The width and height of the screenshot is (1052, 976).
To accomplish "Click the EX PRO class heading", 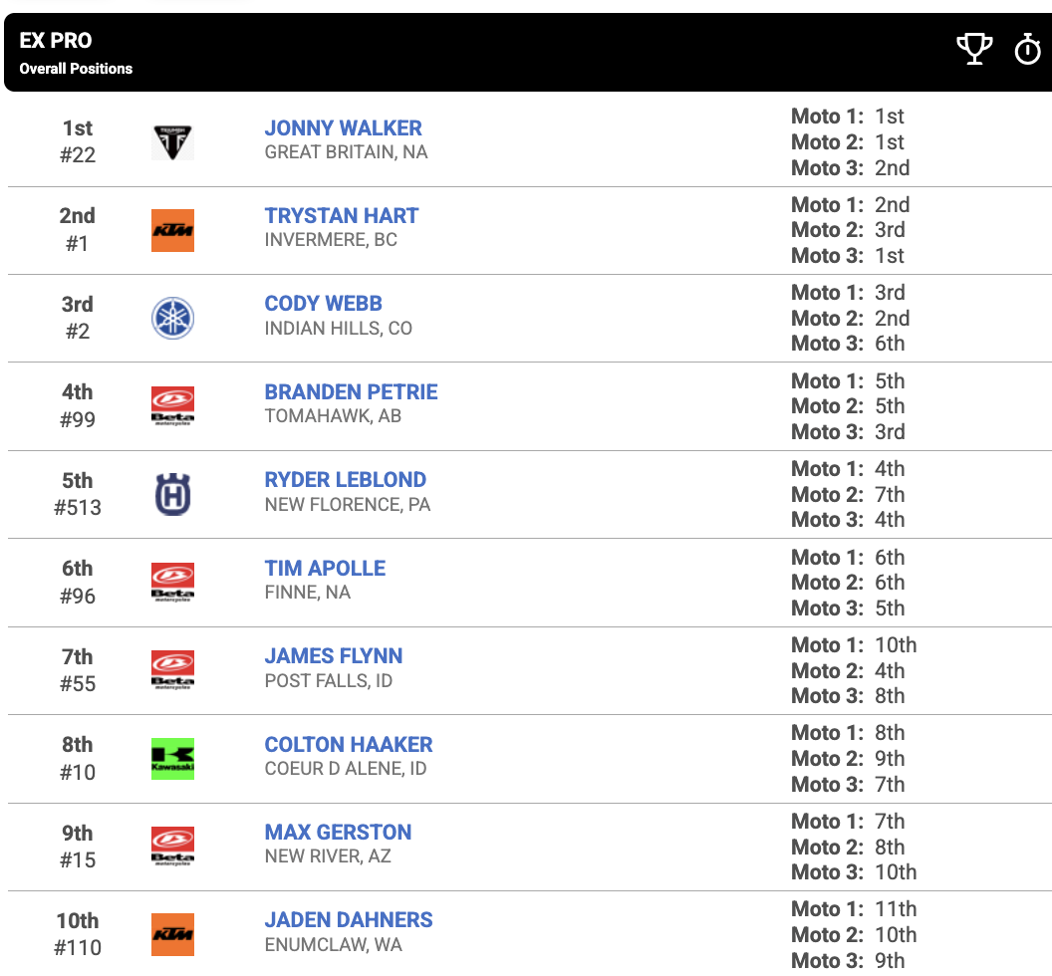I will point(56,41).
